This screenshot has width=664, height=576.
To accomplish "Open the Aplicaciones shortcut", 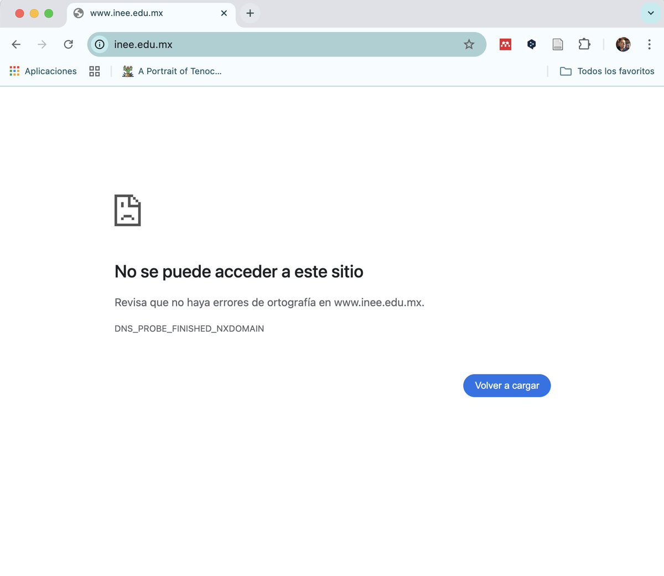I will [x=43, y=71].
